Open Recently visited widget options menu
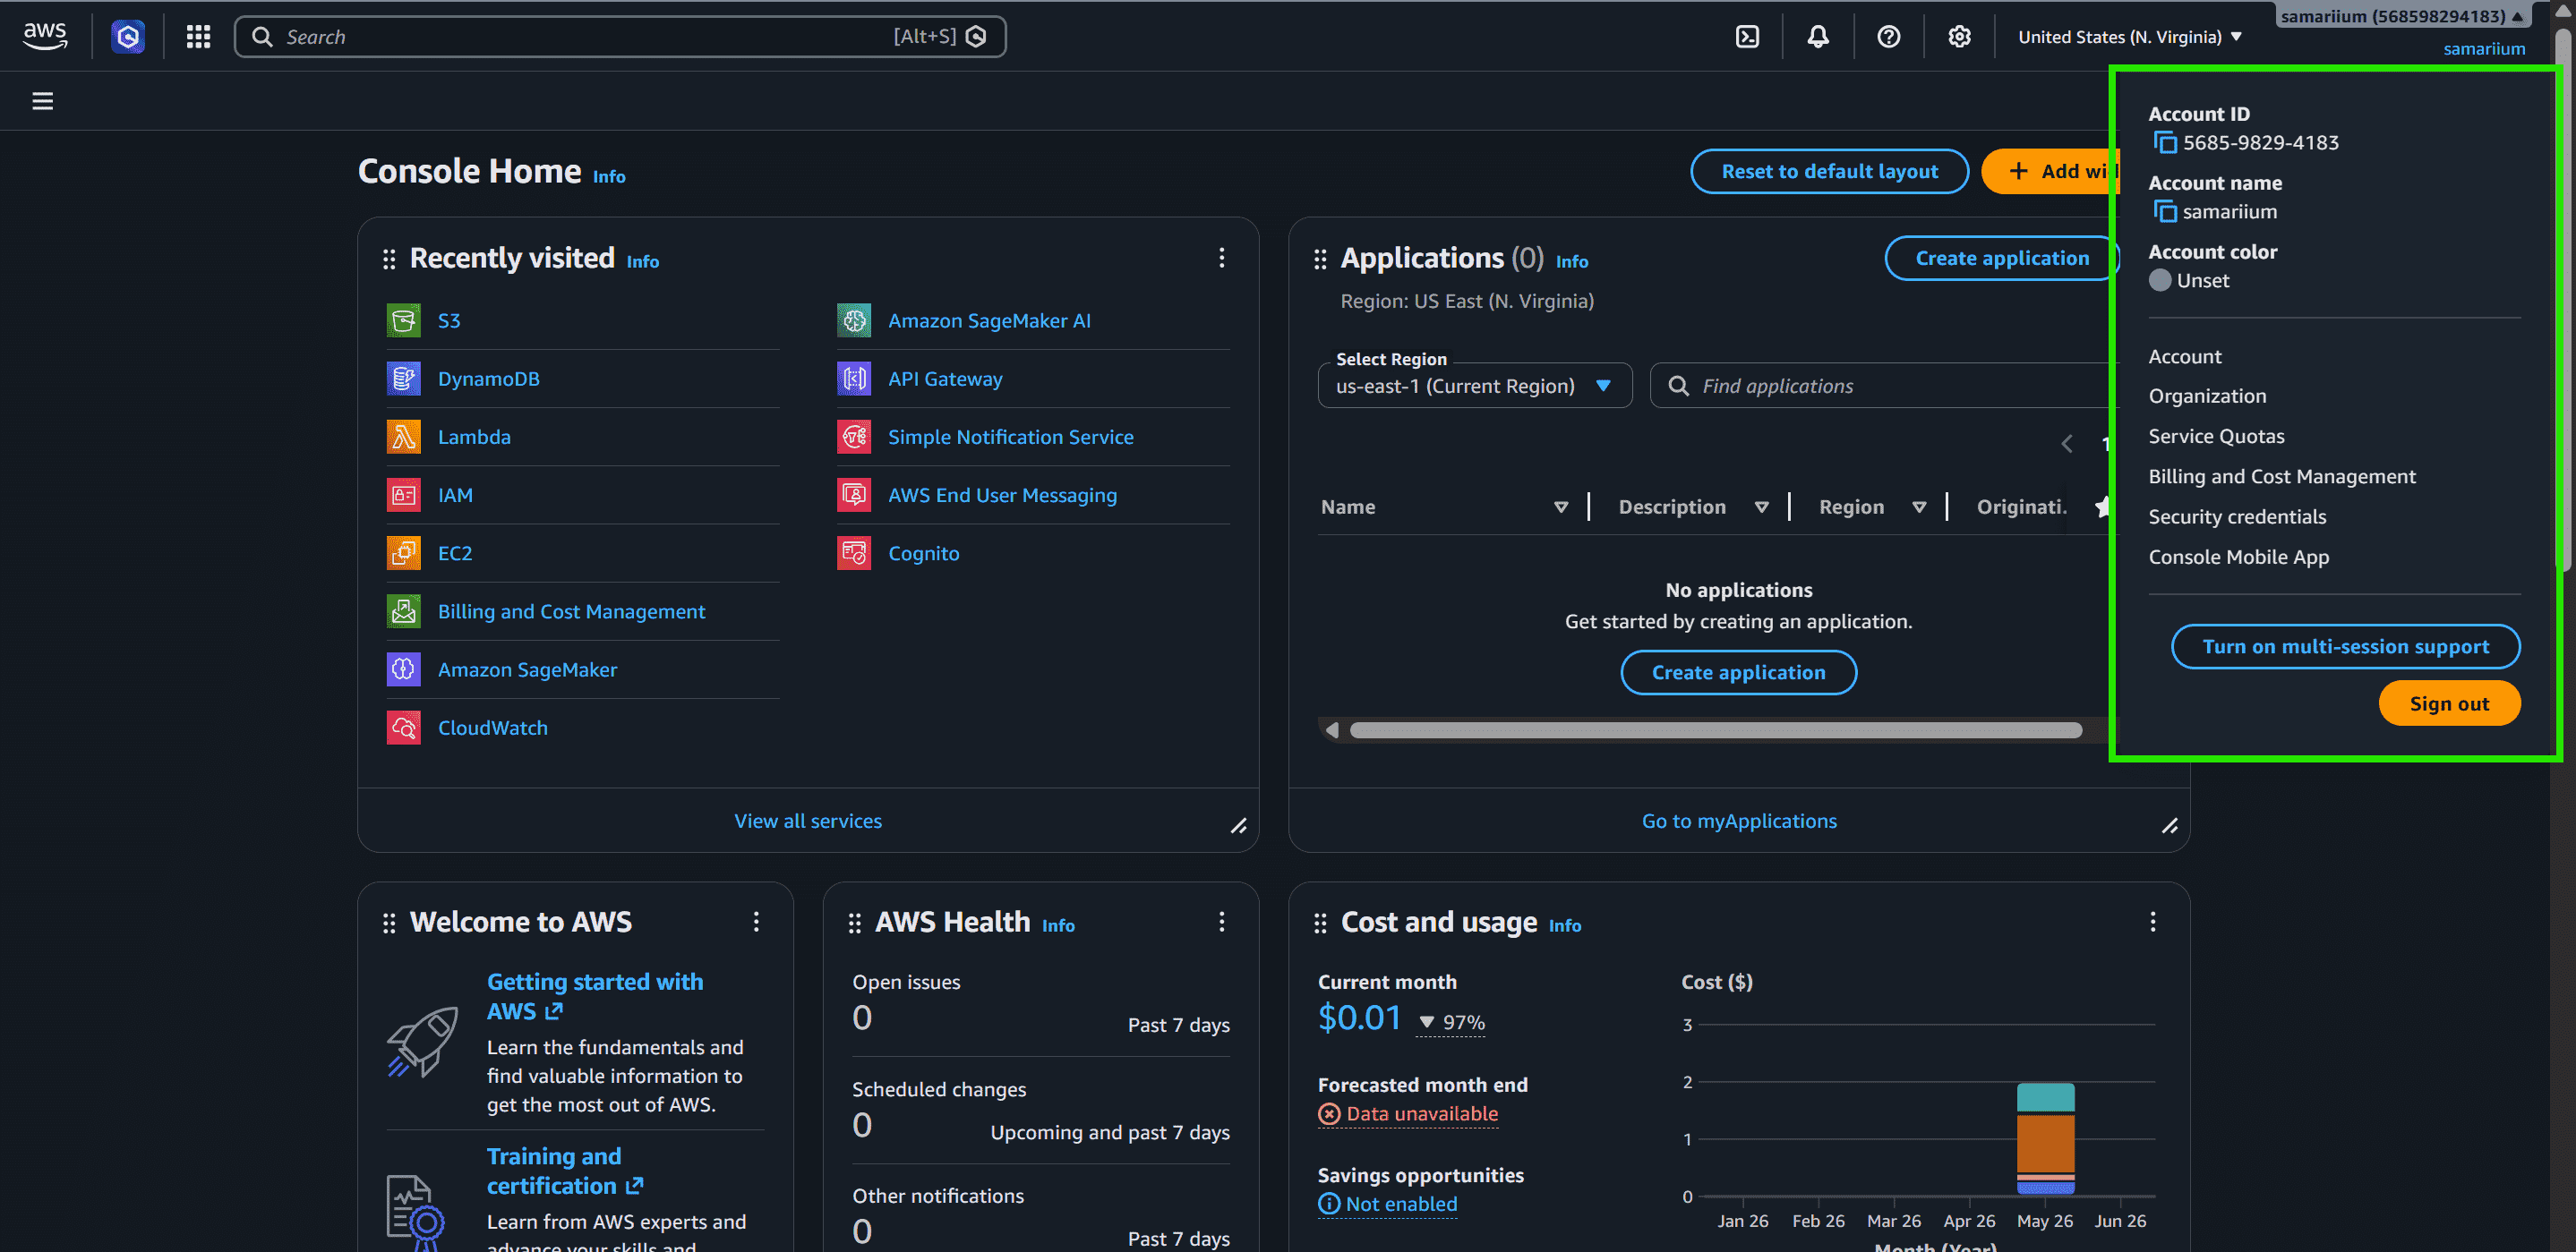 pos(1221,258)
